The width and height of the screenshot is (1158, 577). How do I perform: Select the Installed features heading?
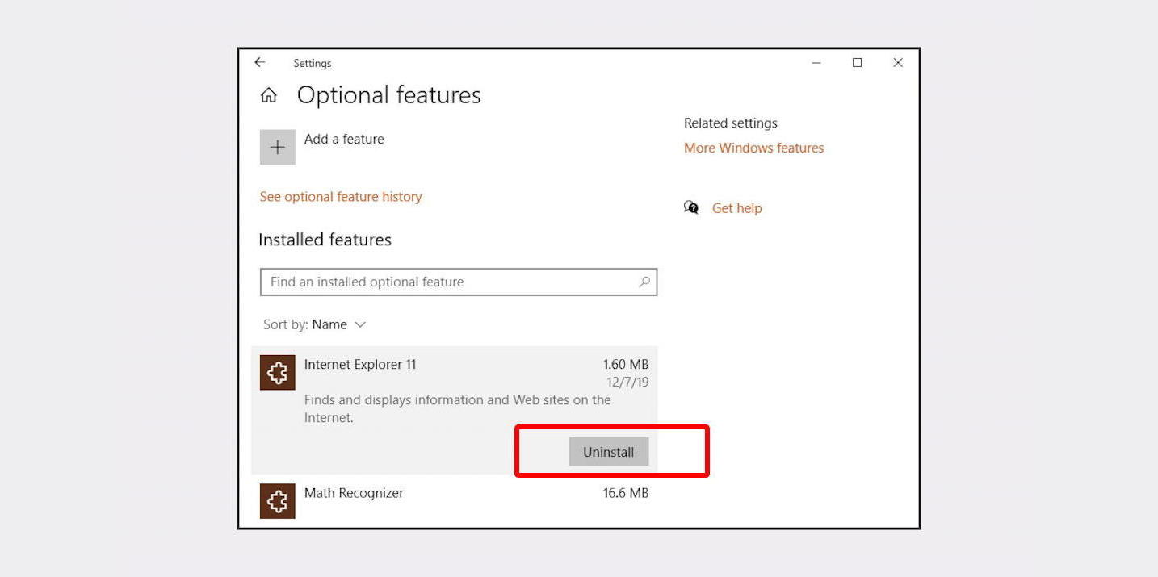pos(325,240)
